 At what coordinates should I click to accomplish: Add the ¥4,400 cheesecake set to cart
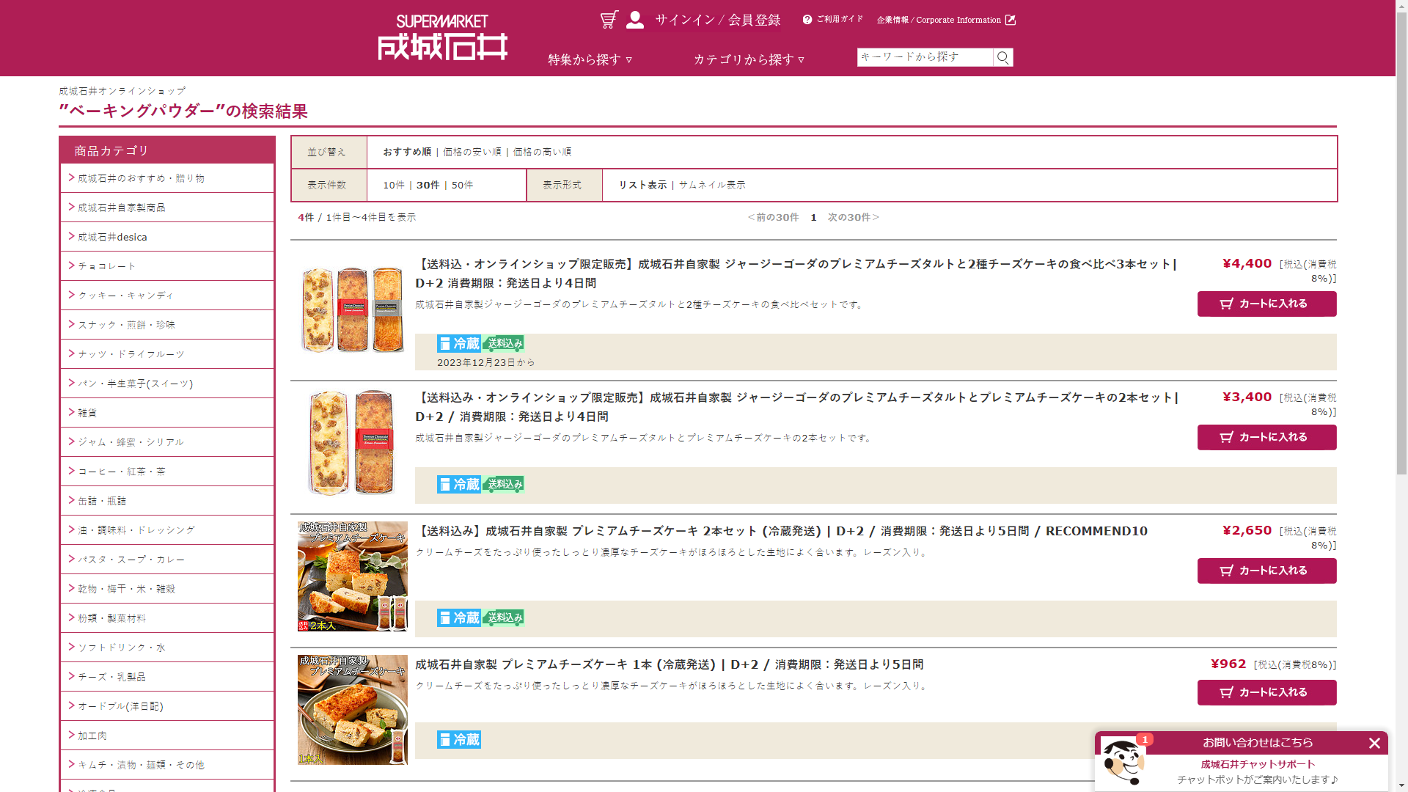(1266, 304)
